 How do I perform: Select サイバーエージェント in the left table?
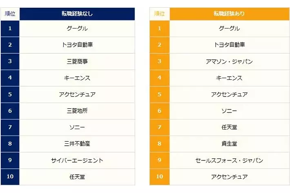[77, 160]
